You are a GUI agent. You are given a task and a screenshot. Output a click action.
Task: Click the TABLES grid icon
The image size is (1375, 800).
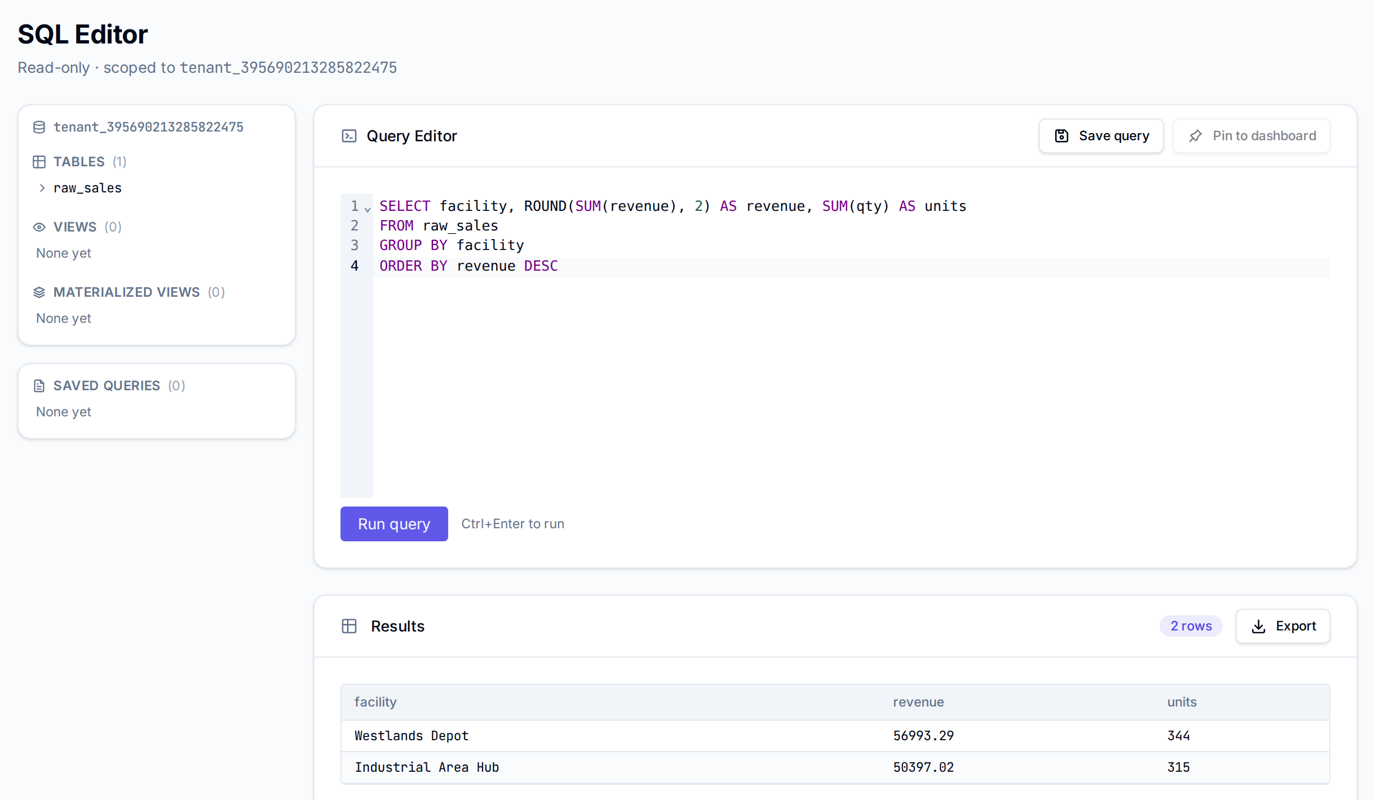click(x=39, y=162)
